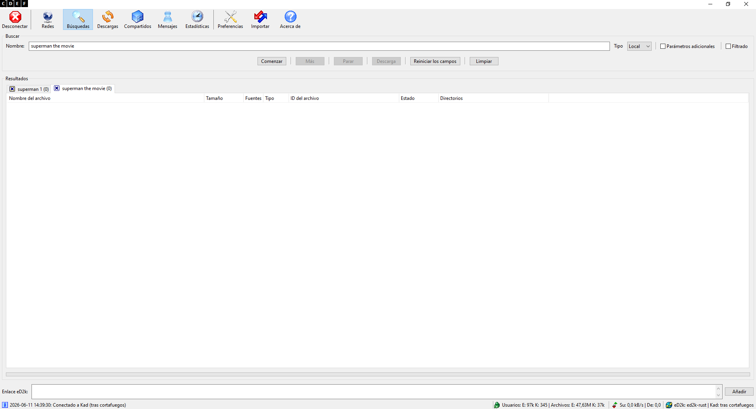Sort by ID del archivo column

344,98
